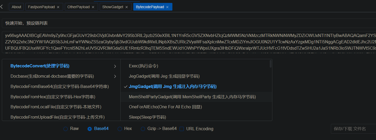Viewport: 376px width, 140px height.
Task: Choose Gzip -> Base64 encoding option
Action: pyautogui.click(x=143, y=129)
